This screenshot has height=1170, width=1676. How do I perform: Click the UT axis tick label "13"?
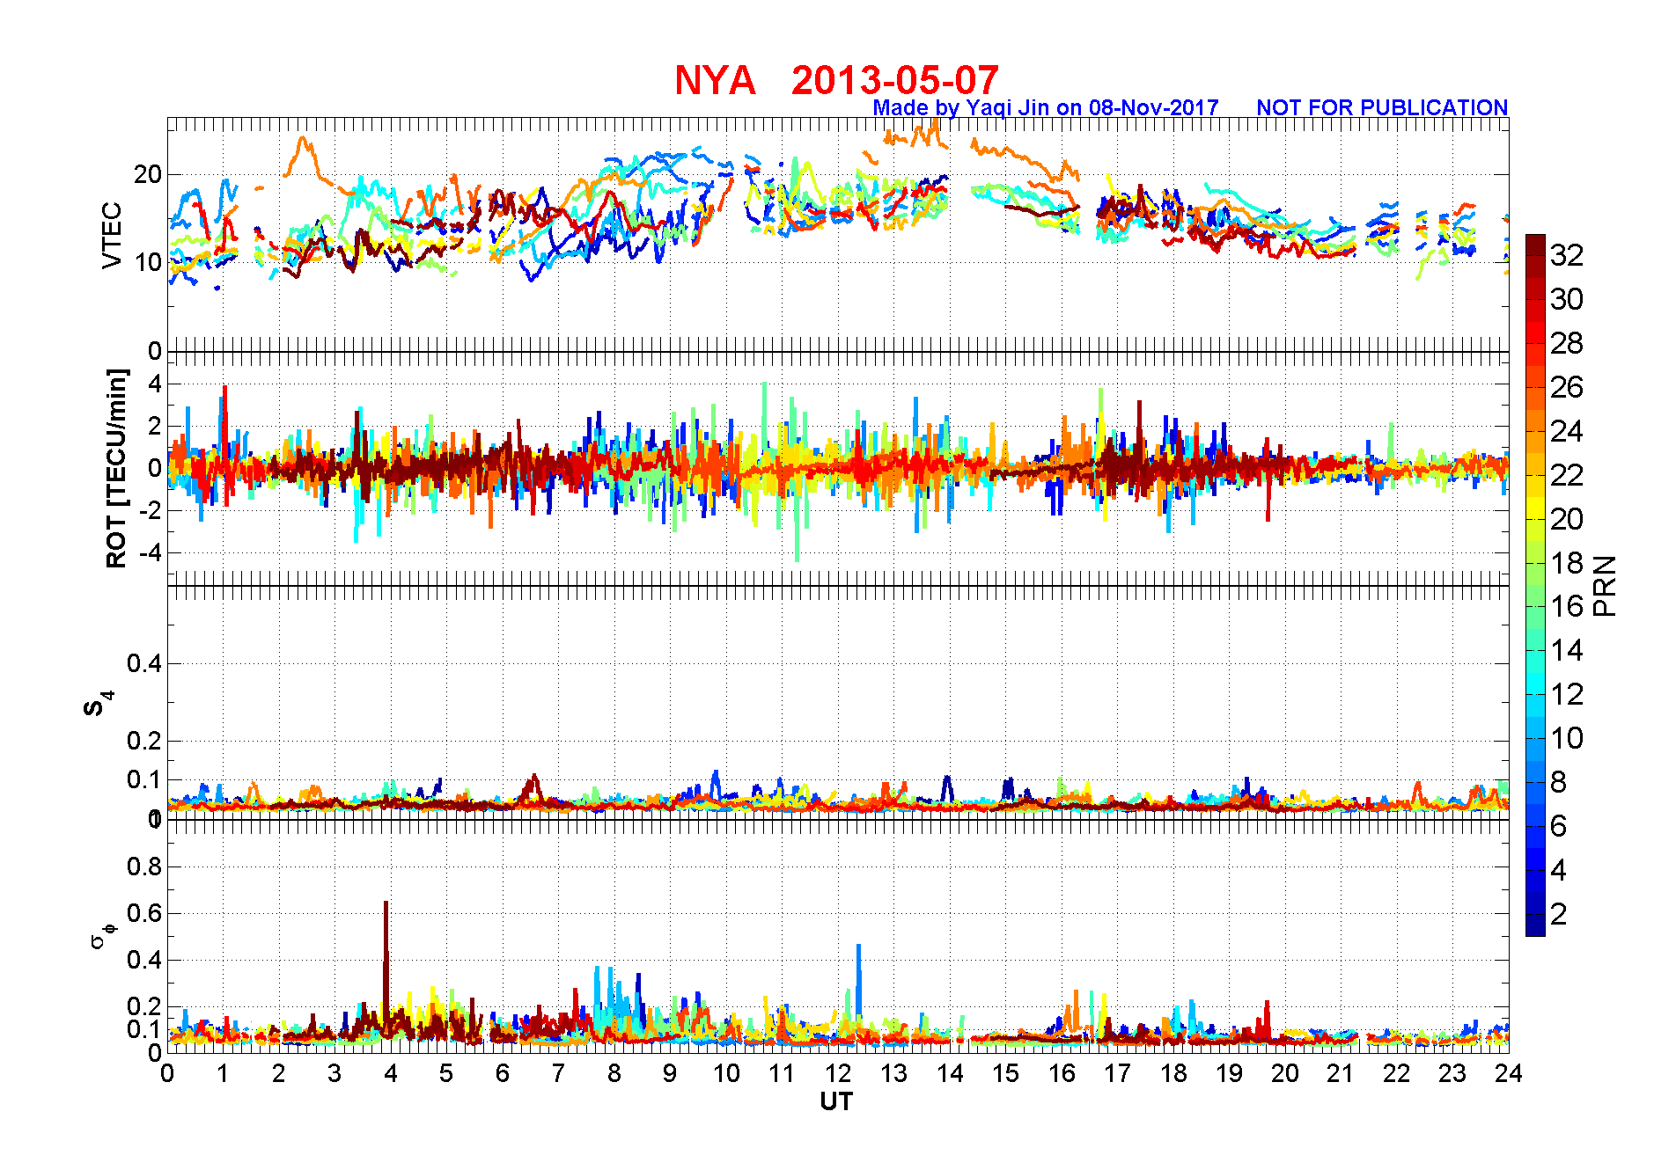[893, 1073]
